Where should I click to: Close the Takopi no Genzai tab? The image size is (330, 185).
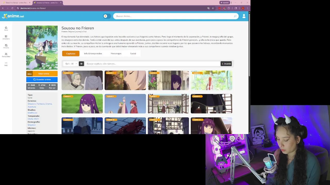[30, 3]
